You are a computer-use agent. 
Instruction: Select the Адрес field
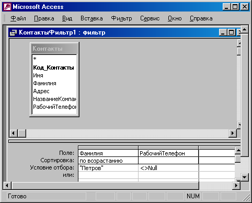tap(54, 91)
